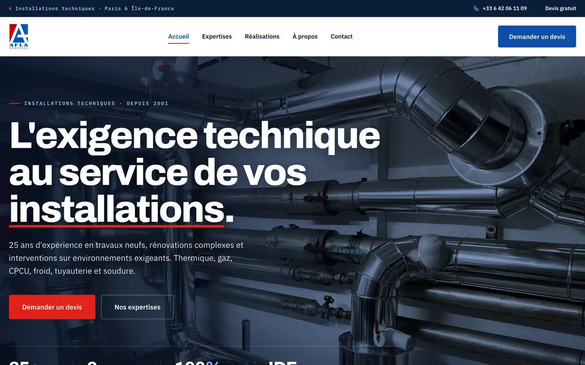The image size is (585, 365).
Task: Navigate to À propos
Action: 305,36
